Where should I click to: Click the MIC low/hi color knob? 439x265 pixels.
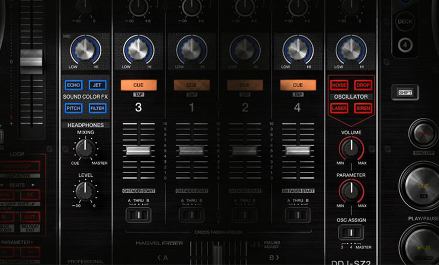(85, 50)
